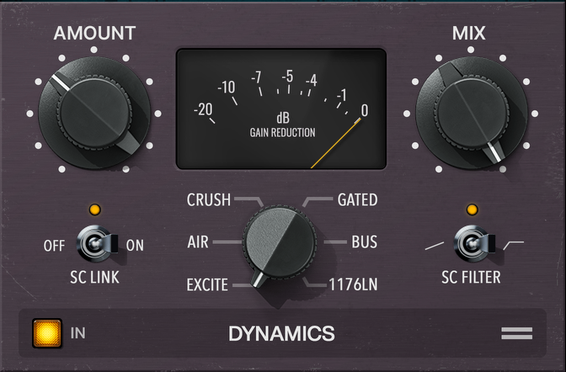566x372 pixels.
Task: Click the IN label next to bypass
Action: click(x=78, y=333)
